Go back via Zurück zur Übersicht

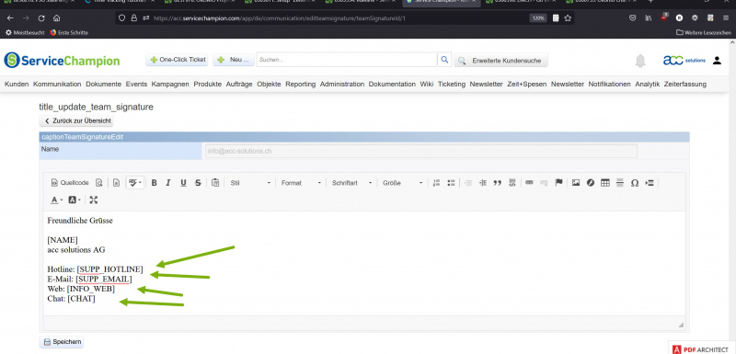77,121
